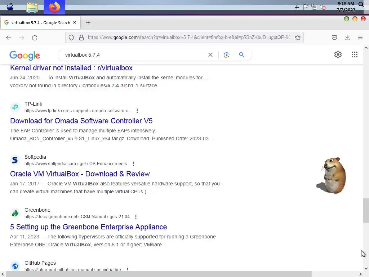Click the scroll up arrow of the page
The width and height of the screenshot is (369, 277).
click(x=366, y=48)
